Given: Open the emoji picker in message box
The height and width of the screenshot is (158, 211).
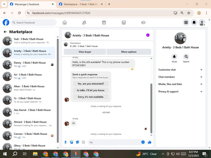Looking at the screenshot, I should [143, 142].
